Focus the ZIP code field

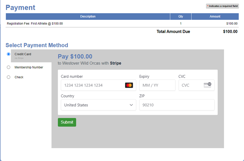[x=177, y=105]
